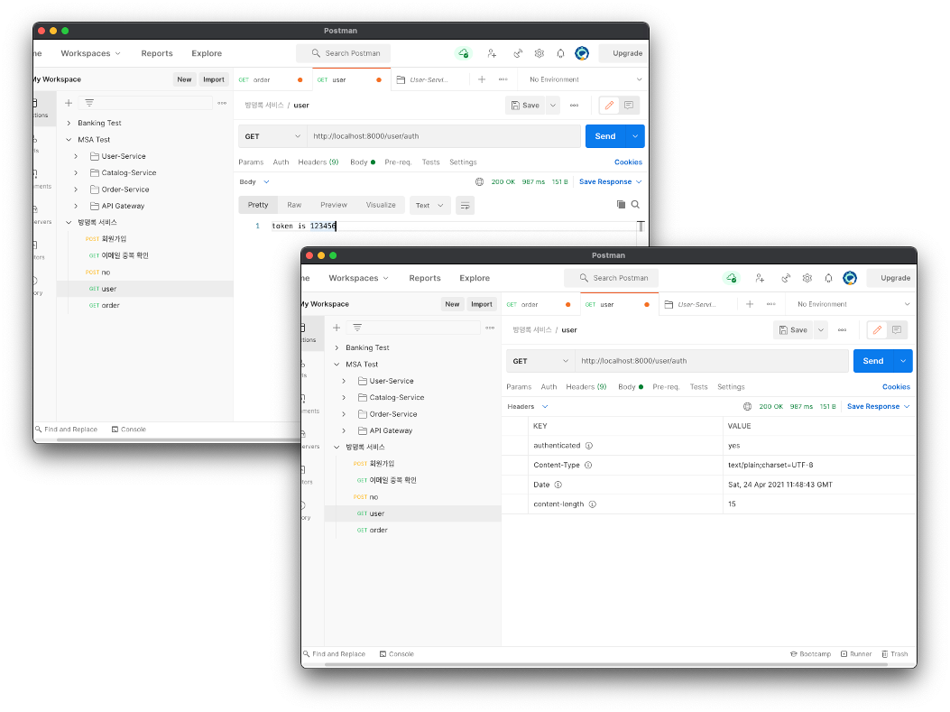
Task: Toggle line wrap icon in back window
Action: pyautogui.click(x=465, y=206)
